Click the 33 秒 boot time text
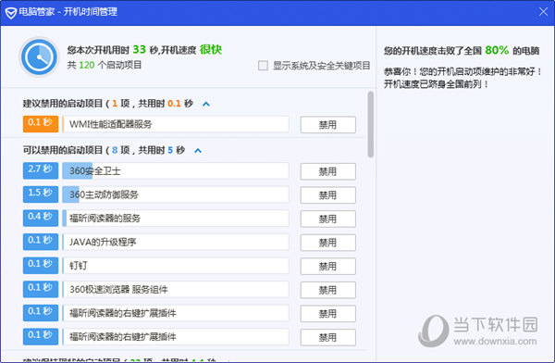Screen dimensions: 555x363 (145, 50)
